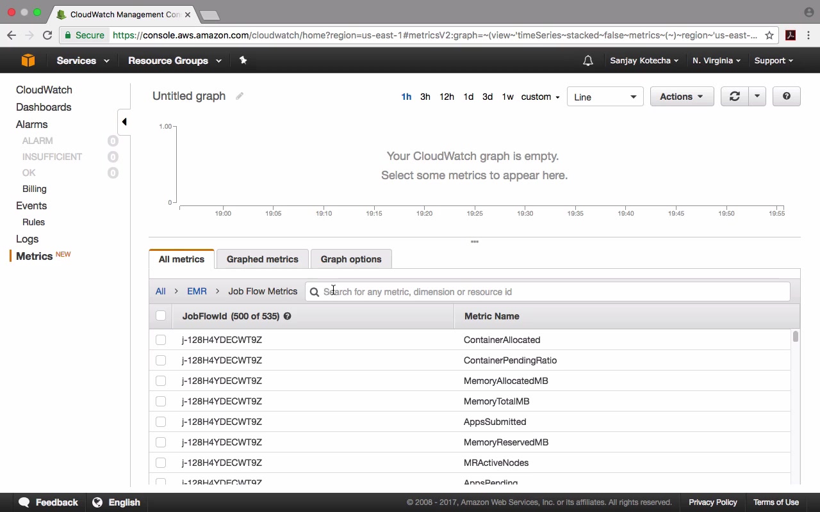820x512 pixels.
Task: Reload the browser page
Action: tap(47, 35)
